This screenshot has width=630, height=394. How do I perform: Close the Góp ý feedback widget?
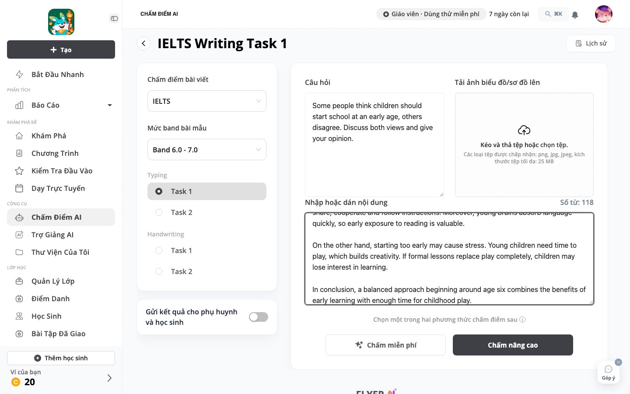[618, 362]
